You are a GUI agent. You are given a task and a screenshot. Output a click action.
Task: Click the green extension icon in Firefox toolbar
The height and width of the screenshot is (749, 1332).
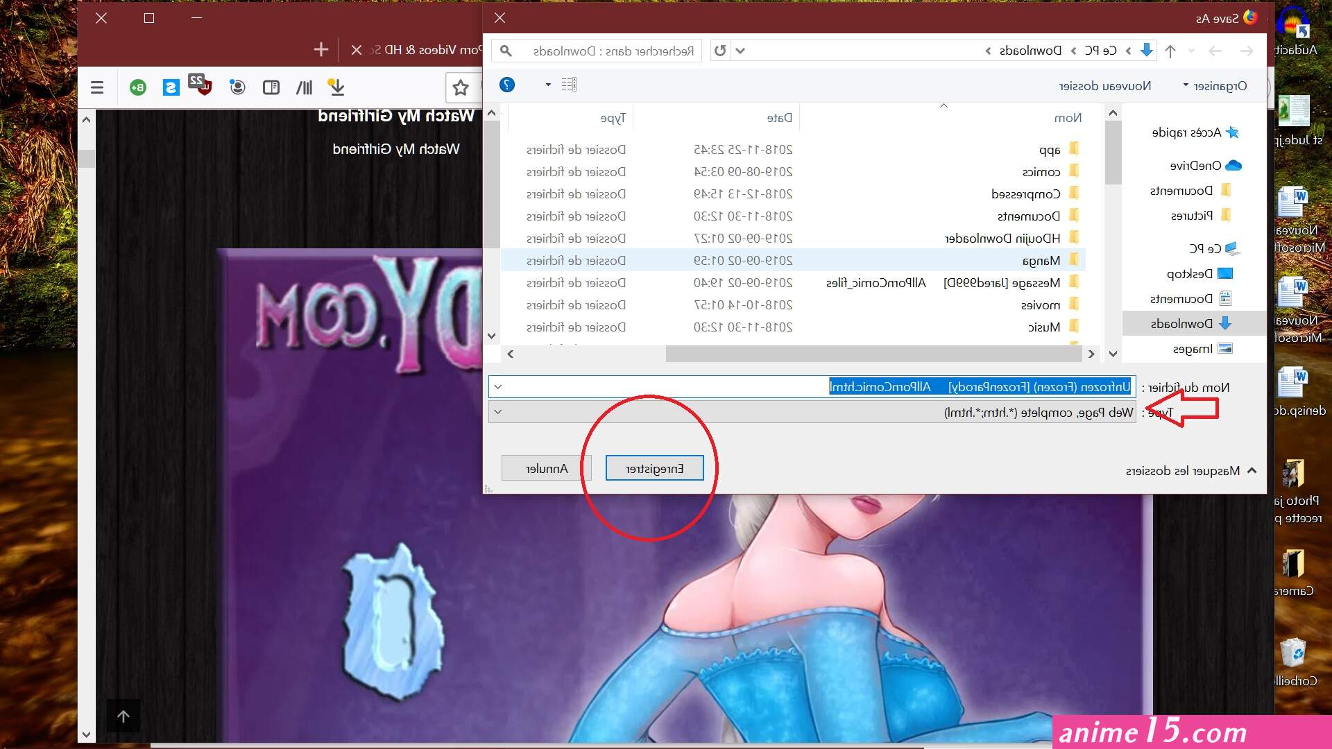(138, 87)
